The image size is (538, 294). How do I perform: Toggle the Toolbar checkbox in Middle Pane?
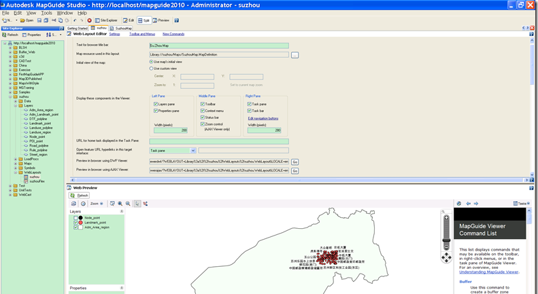pos(203,104)
